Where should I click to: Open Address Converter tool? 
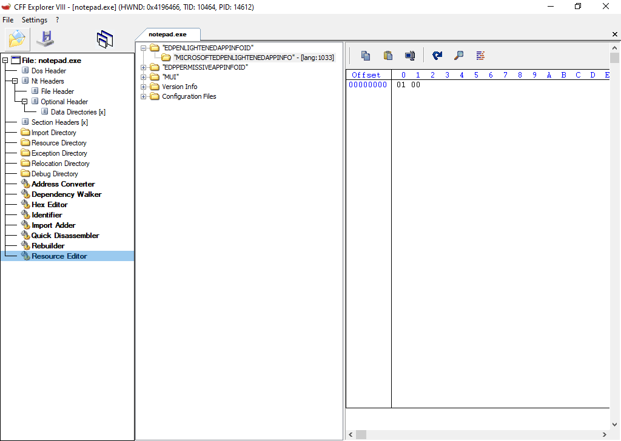coord(63,184)
